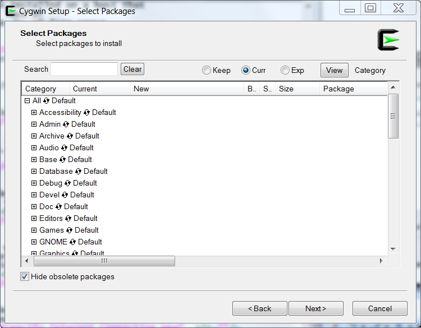Click the scroll left arrow
The height and width of the screenshot is (328, 421).
click(26, 261)
